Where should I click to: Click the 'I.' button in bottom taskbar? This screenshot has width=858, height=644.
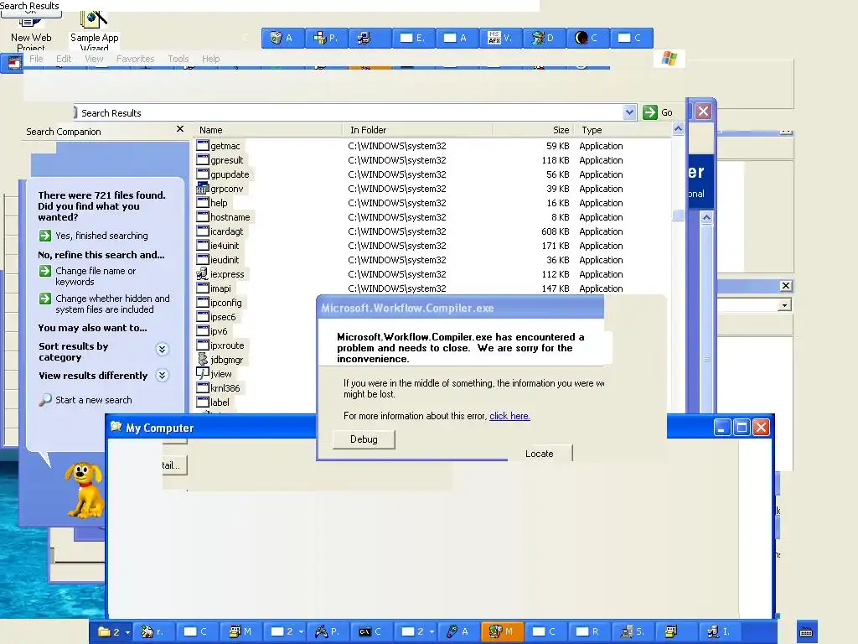click(x=719, y=631)
